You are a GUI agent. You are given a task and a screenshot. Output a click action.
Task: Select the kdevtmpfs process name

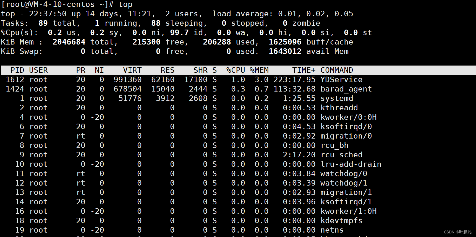point(341,221)
